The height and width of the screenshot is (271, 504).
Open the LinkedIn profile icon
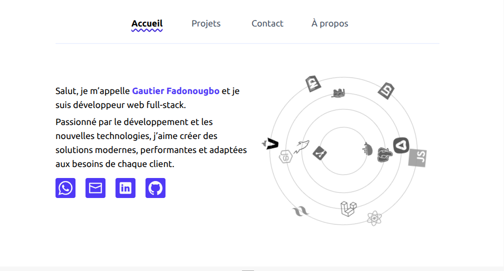coord(125,188)
